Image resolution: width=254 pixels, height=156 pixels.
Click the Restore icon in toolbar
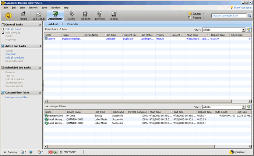tap(190, 18)
